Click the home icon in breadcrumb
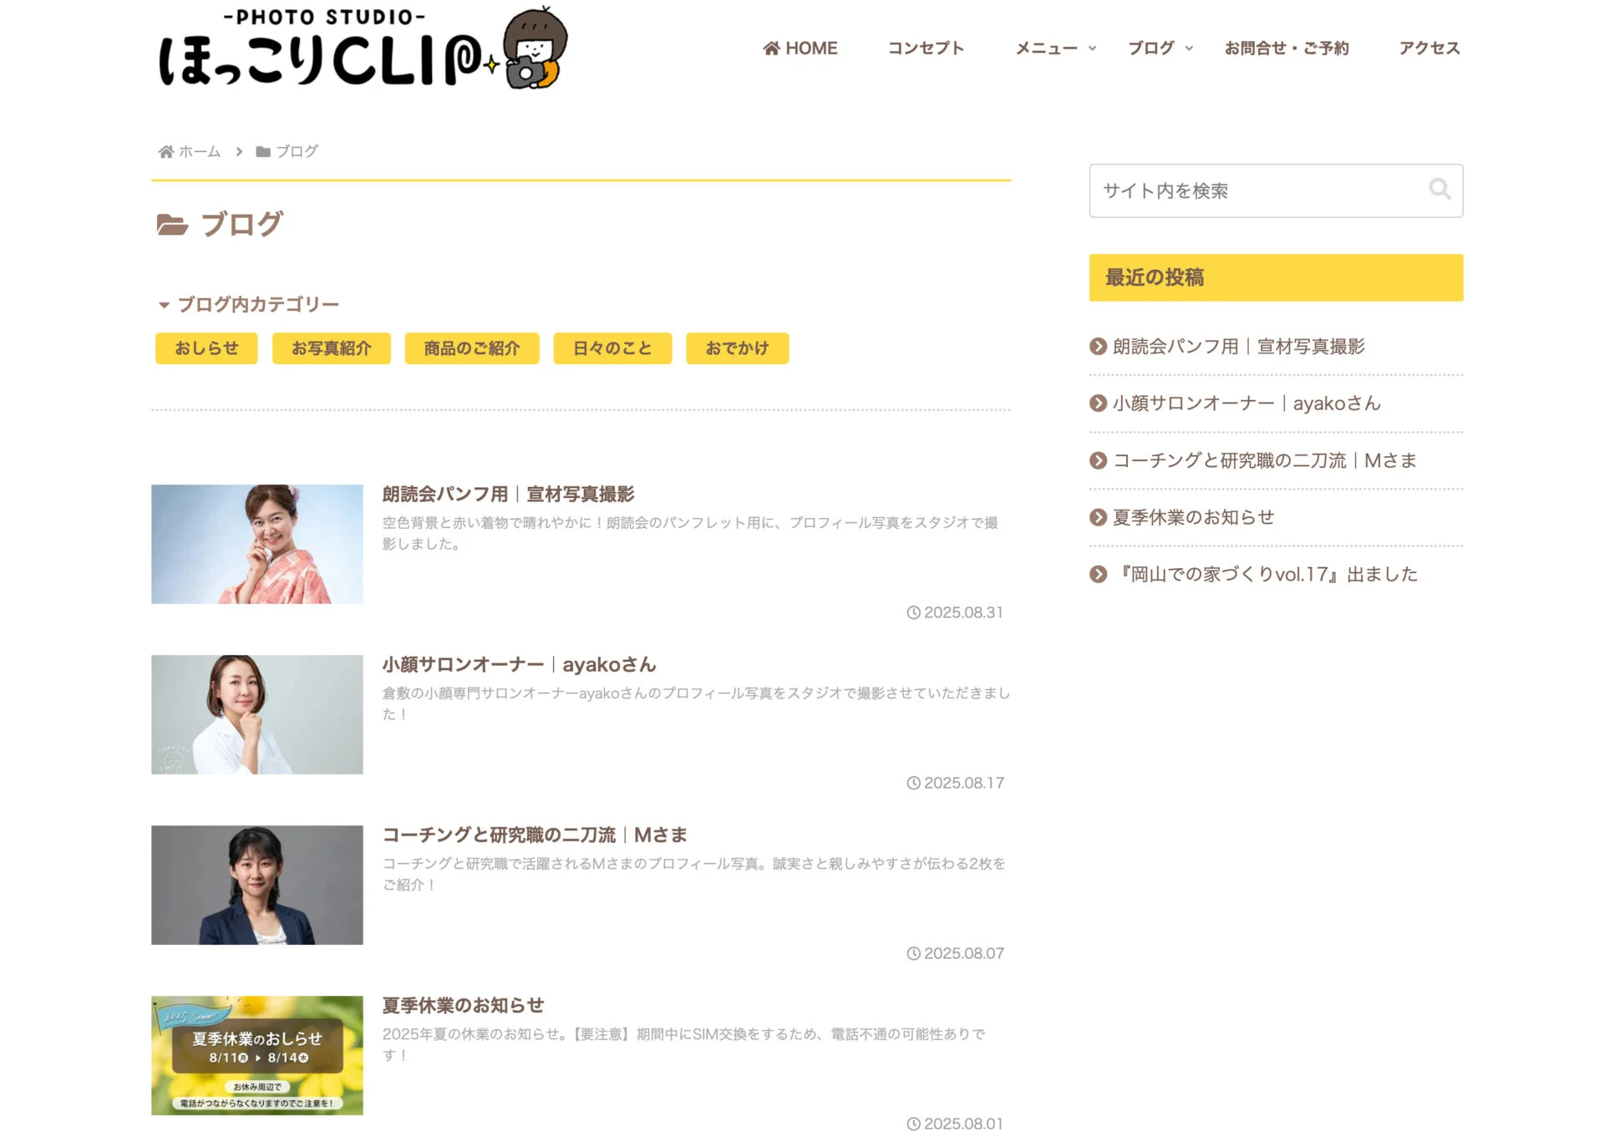 coord(166,151)
